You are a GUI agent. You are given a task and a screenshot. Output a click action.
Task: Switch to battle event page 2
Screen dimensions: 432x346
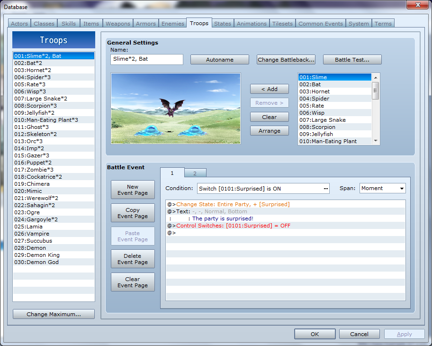pyautogui.click(x=195, y=173)
